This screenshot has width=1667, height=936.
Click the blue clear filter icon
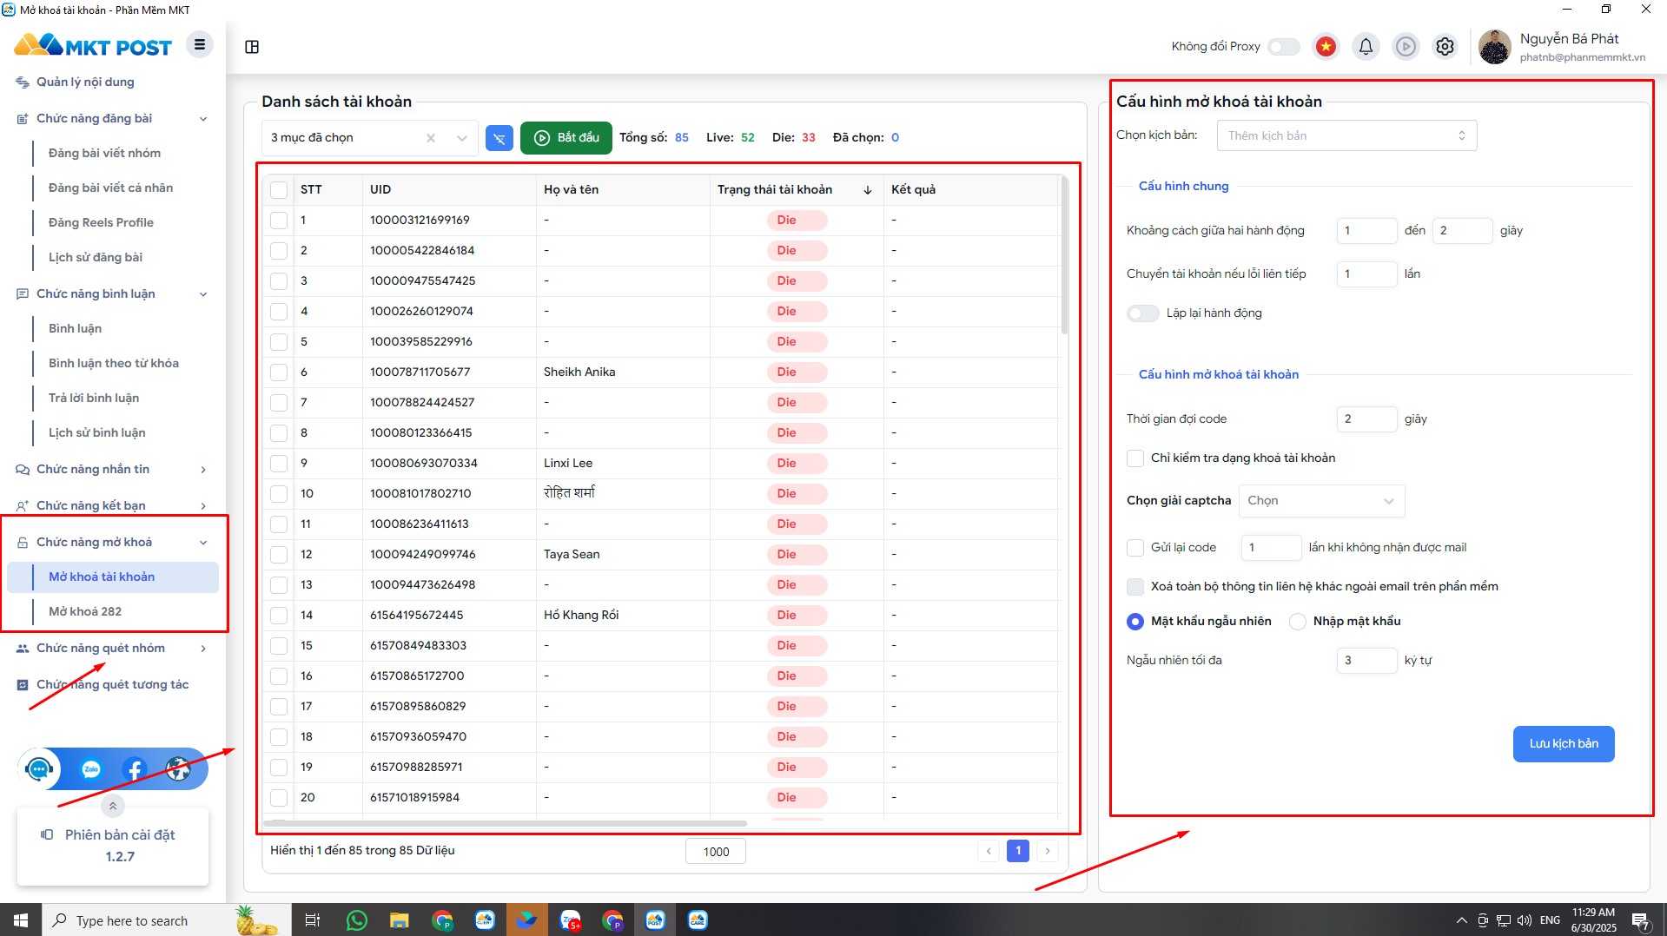click(499, 138)
